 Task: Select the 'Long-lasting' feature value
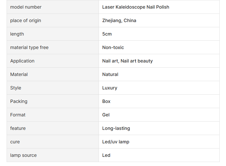[116, 128]
